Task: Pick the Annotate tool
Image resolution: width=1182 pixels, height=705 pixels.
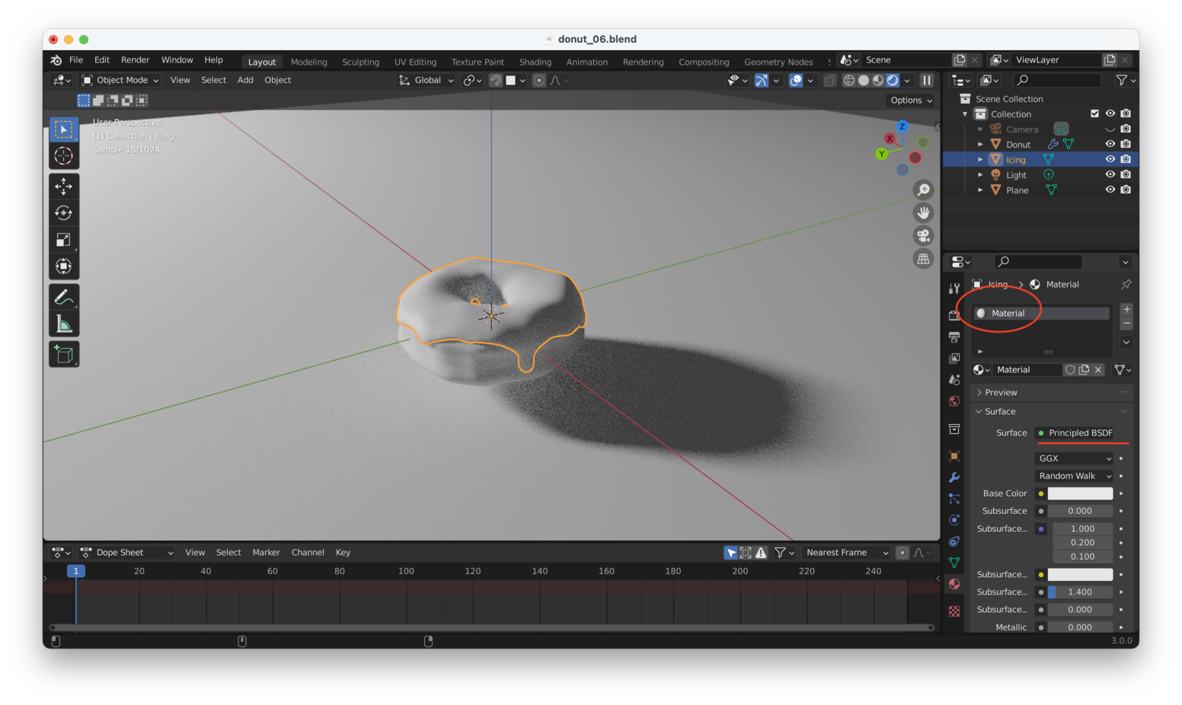Action: (64, 295)
